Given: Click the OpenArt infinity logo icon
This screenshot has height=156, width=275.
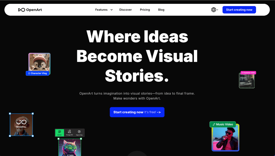Looking at the screenshot, I should 21,10.
